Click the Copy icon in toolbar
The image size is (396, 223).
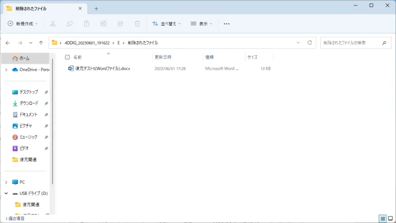pos(69,24)
